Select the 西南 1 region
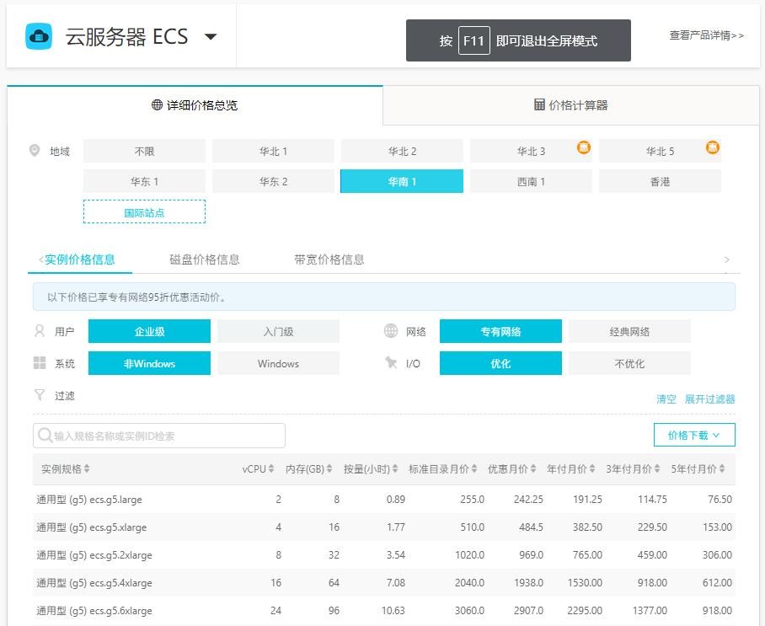Viewport: 765px width, 626px height. (531, 181)
